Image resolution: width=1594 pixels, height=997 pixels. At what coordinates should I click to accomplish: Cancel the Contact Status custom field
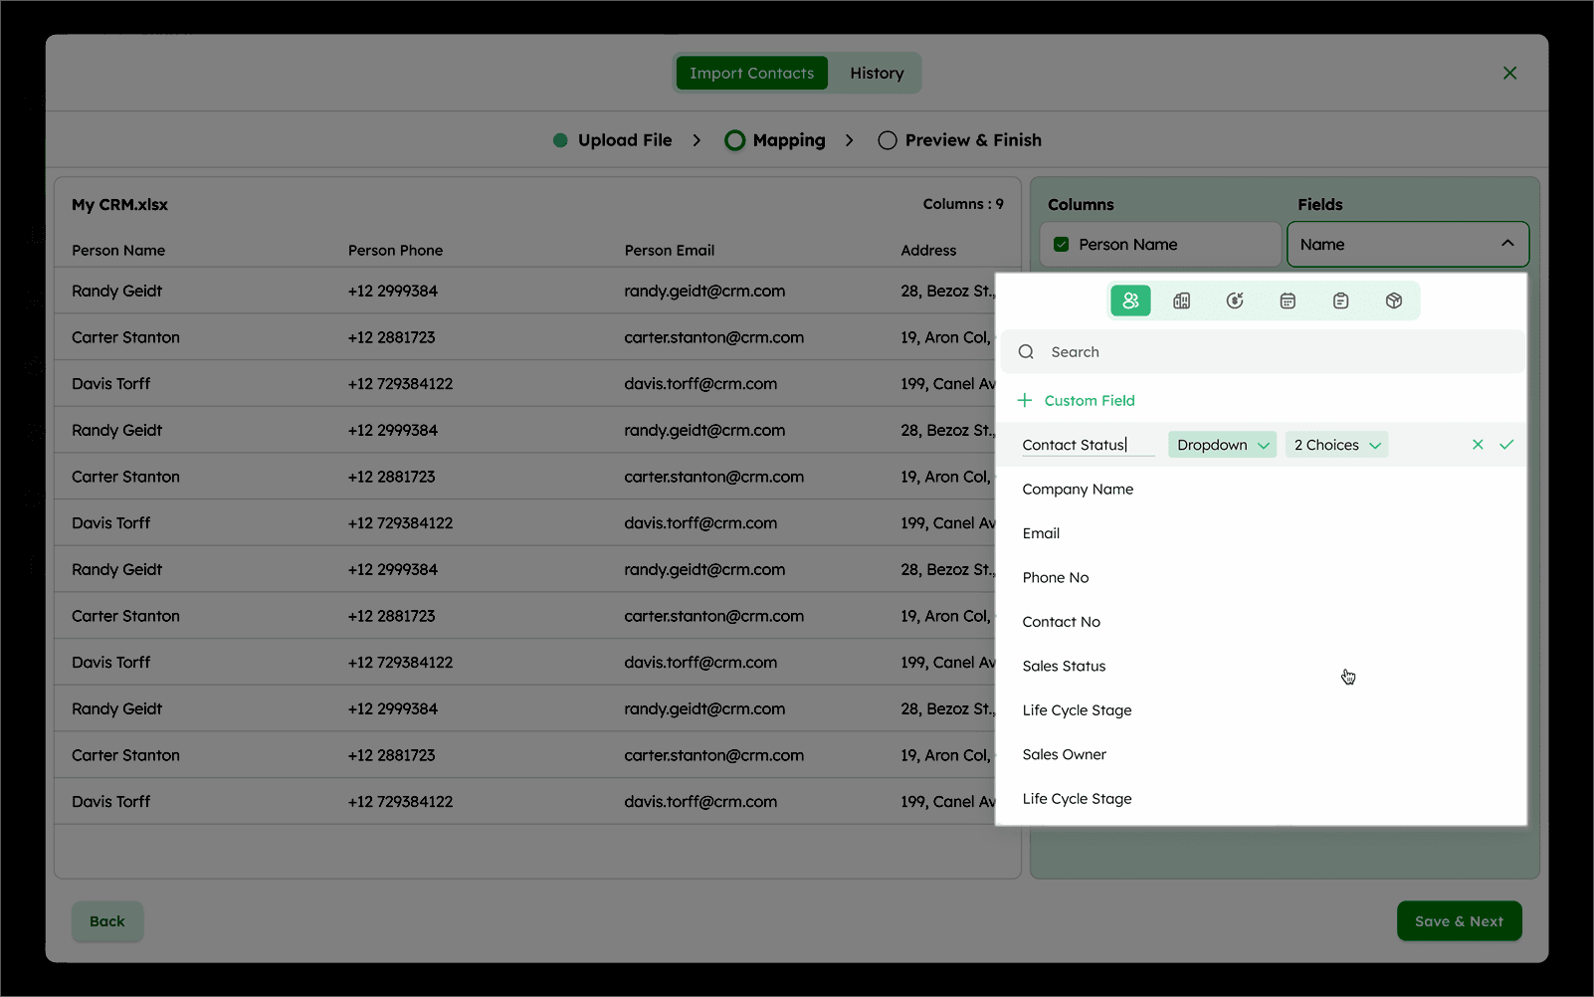pyautogui.click(x=1478, y=445)
